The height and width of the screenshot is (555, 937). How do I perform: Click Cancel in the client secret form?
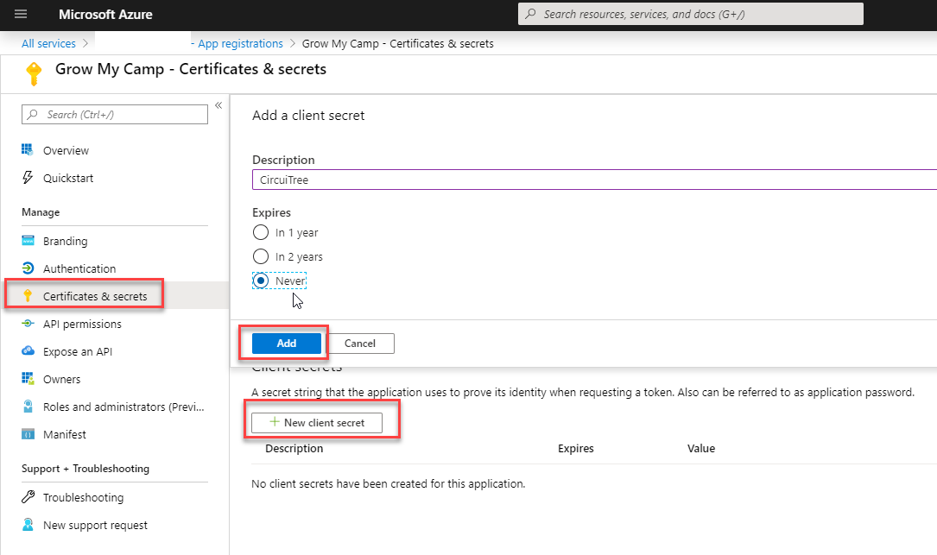pyautogui.click(x=360, y=344)
